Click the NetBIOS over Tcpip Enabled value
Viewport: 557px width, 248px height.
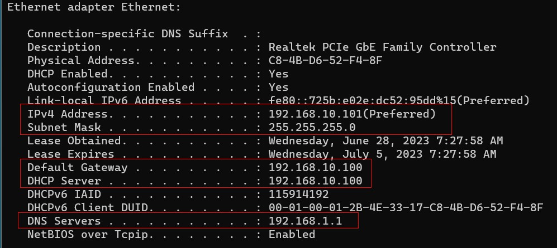[x=292, y=234]
